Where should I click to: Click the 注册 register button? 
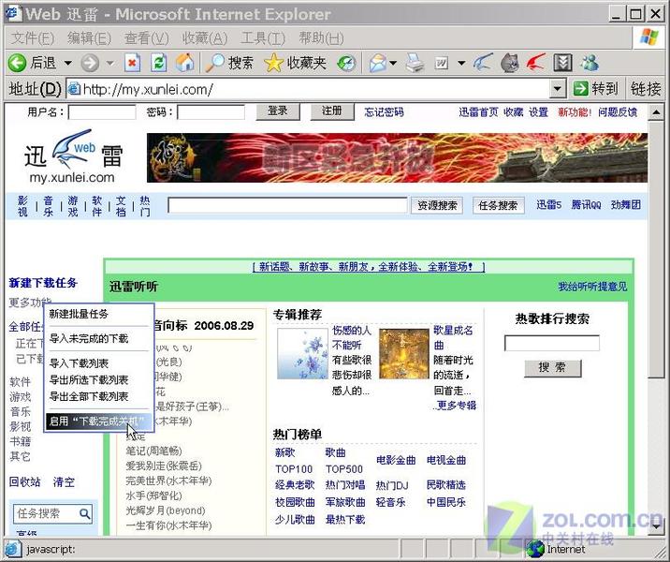click(332, 111)
